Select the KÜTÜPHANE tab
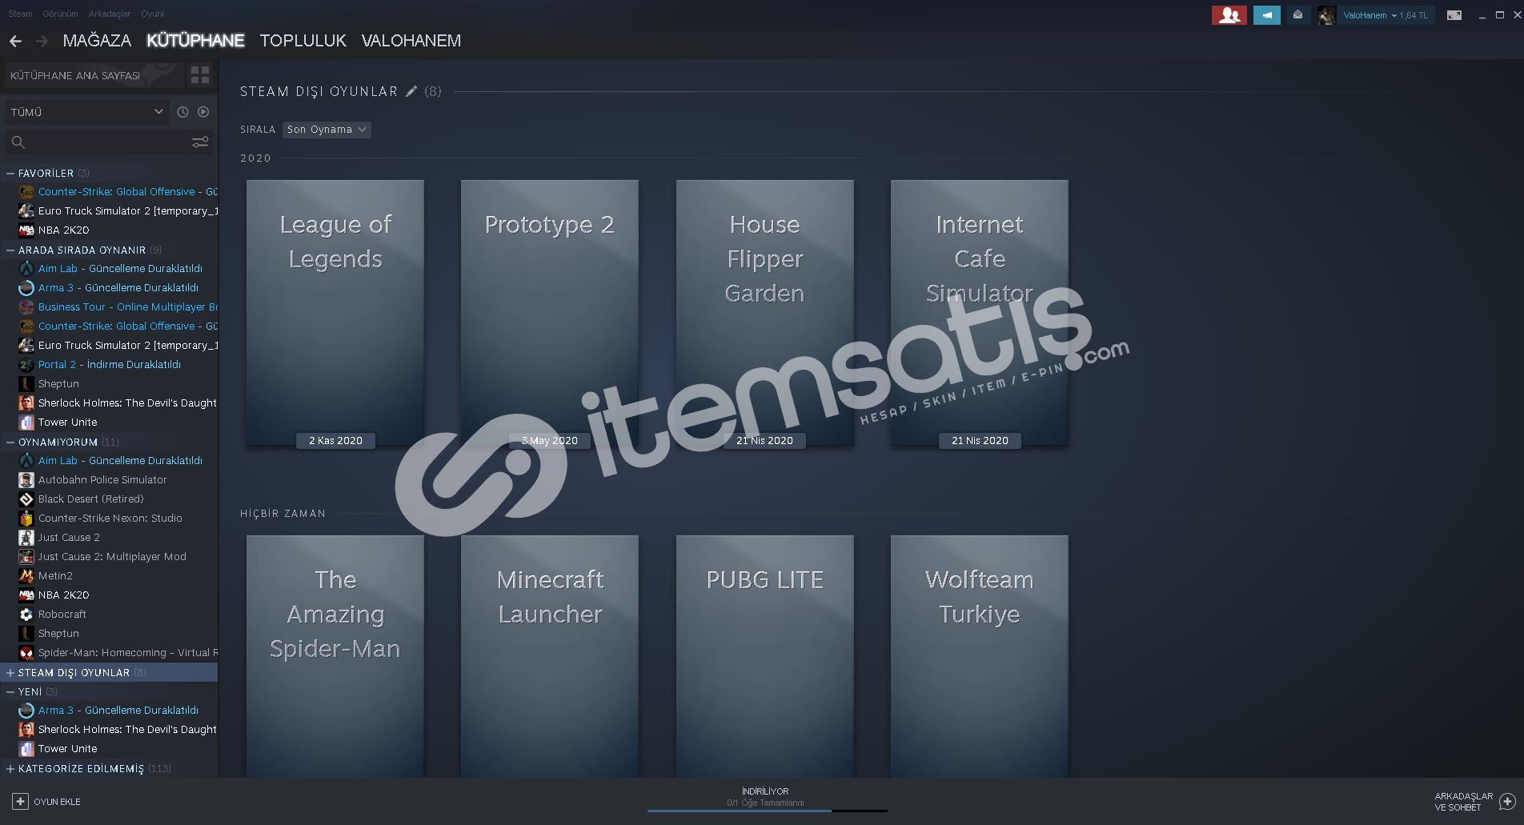This screenshot has height=825, width=1524. pos(195,41)
